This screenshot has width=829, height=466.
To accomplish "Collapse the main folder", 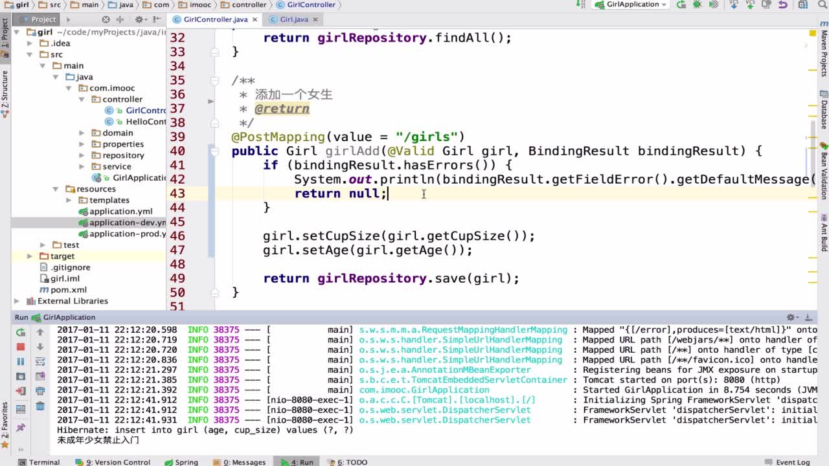I will point(43,65).
